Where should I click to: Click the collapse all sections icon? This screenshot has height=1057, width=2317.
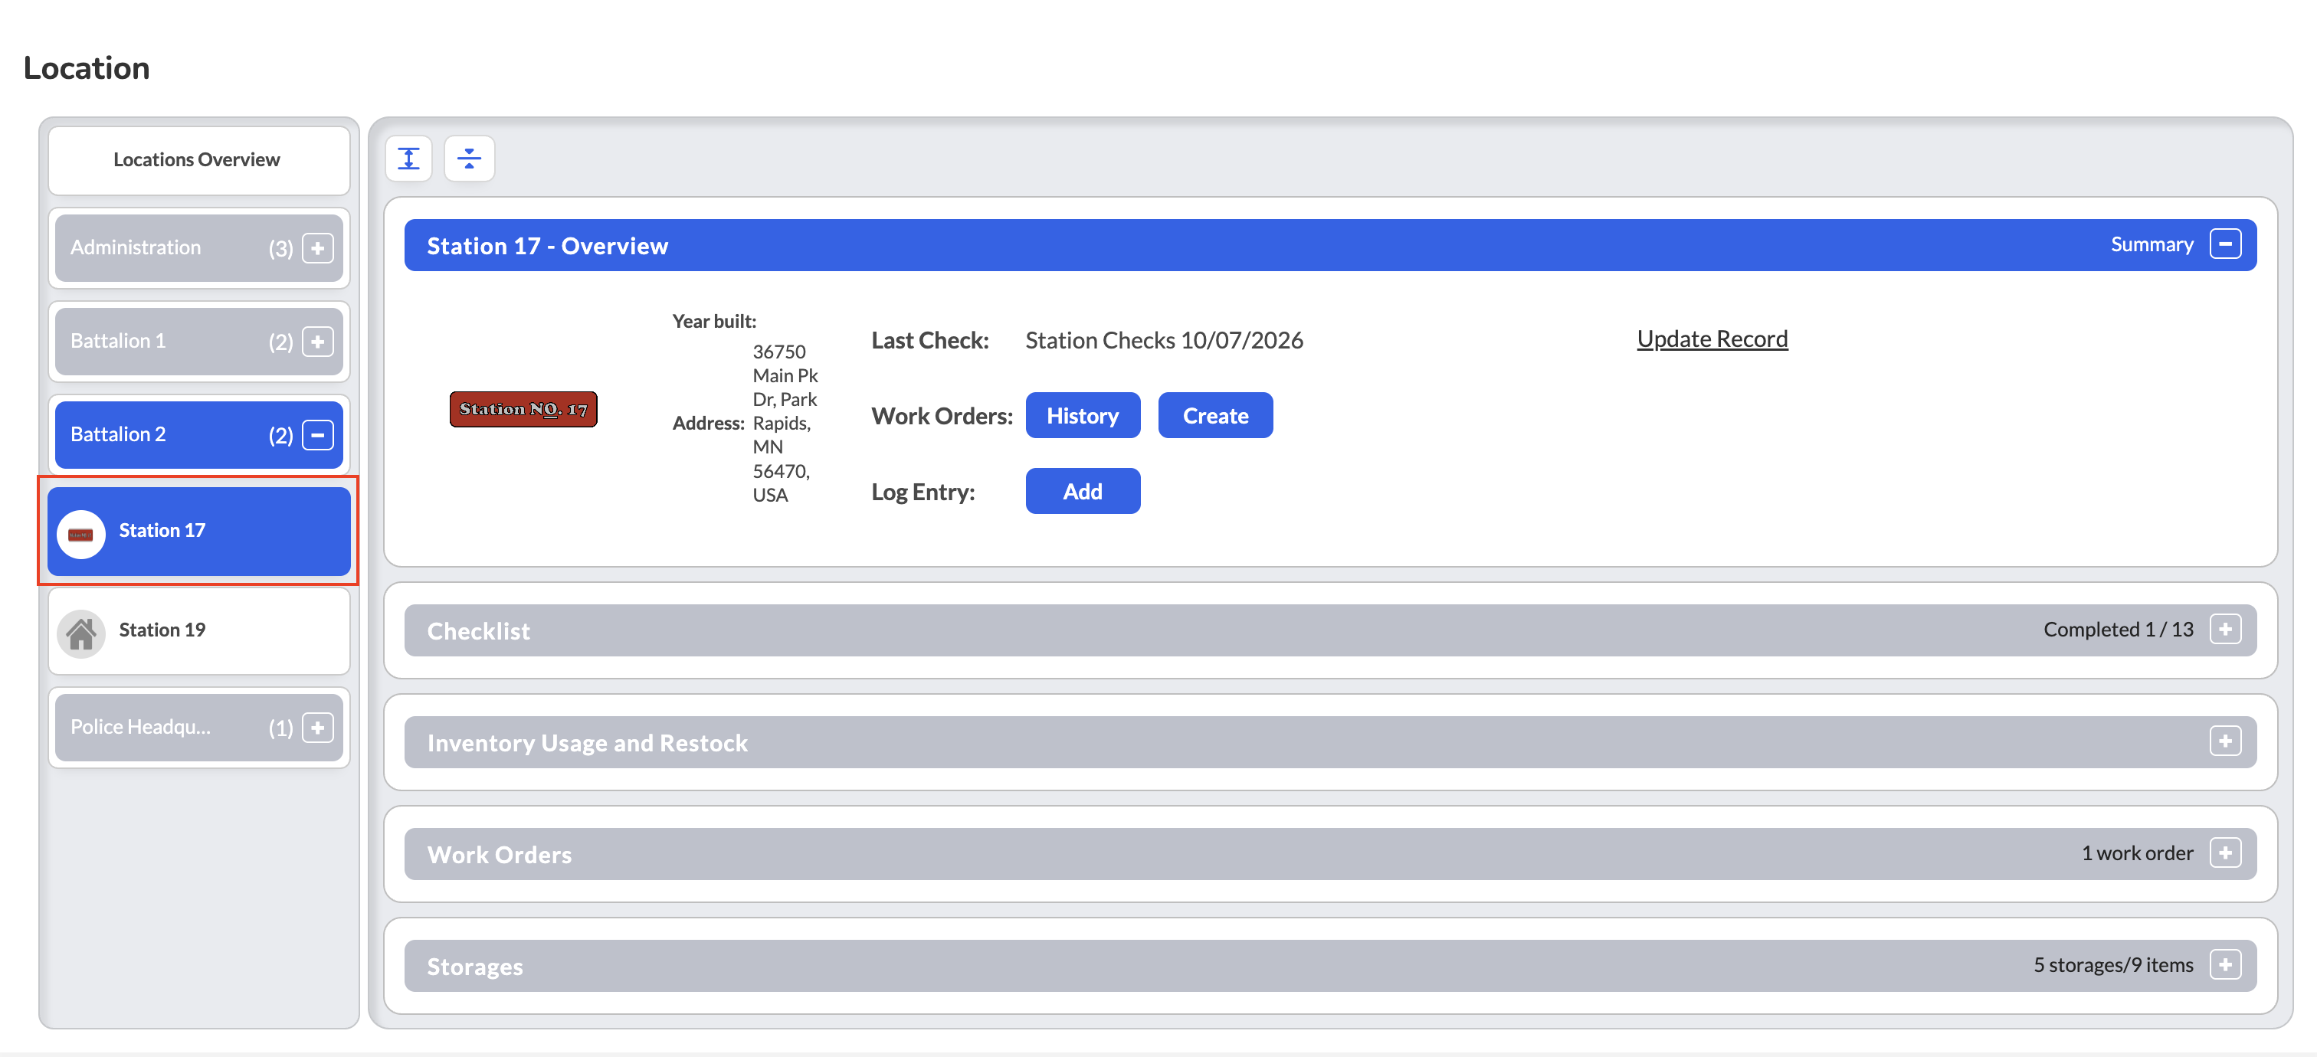tap(469, 159)
